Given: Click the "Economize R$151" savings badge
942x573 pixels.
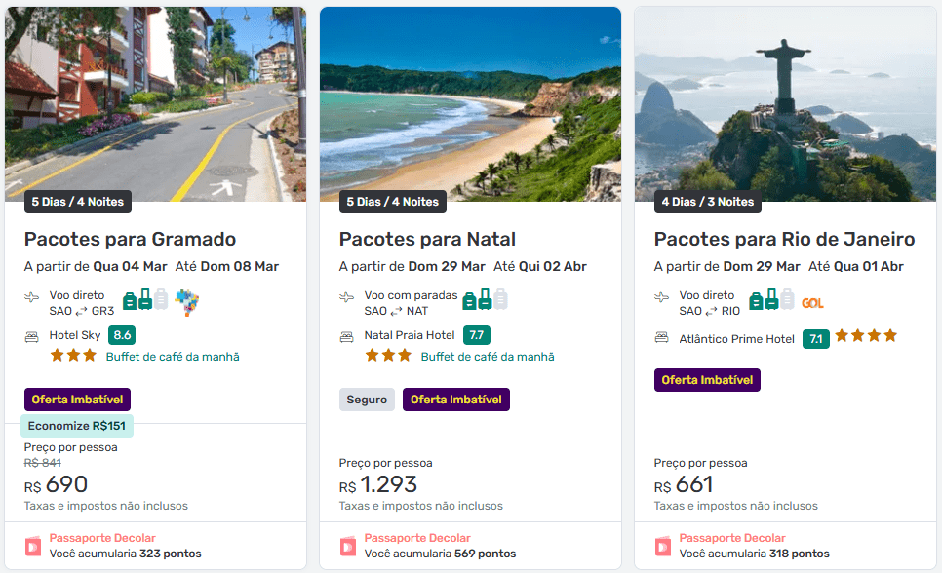Looking at the screenshot, I should 77,426.
